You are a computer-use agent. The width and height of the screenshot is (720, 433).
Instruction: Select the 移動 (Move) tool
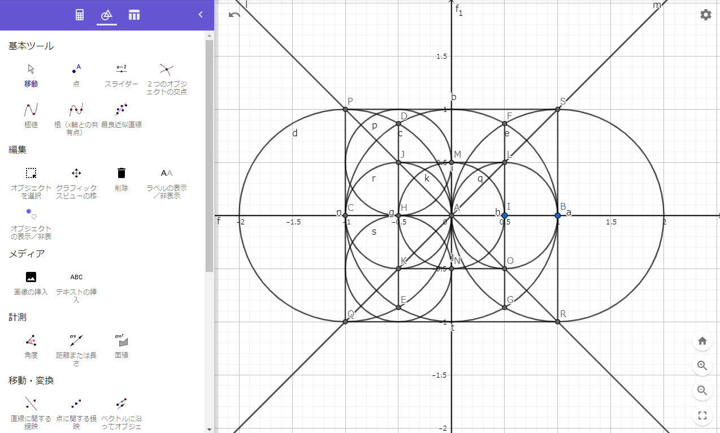(31, 76)
